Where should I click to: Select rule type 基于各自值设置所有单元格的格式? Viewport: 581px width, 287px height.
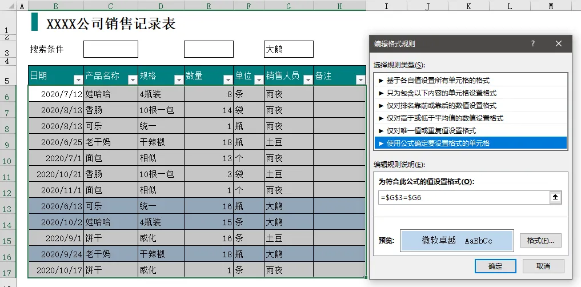pyautogui.click(x=471, y=81)
